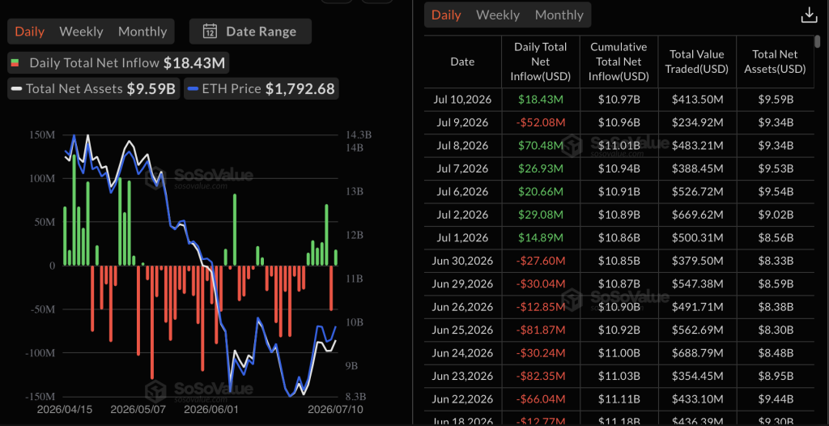This screenshot has width=829, height=426.
Task: Click Total Value Traded column header
Action: [x=697, y=62]
